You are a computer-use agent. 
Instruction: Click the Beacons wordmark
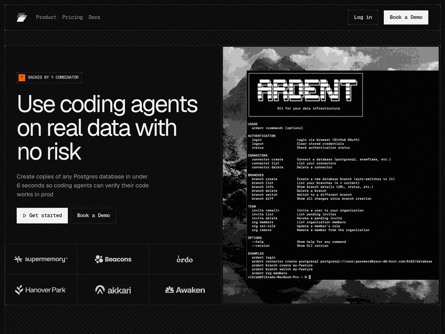point(118,259)
